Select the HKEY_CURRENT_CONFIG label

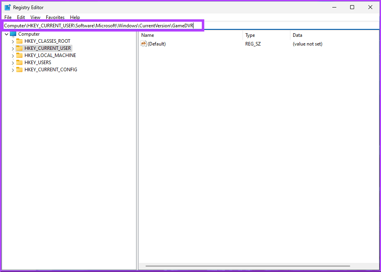pos(51,70)
